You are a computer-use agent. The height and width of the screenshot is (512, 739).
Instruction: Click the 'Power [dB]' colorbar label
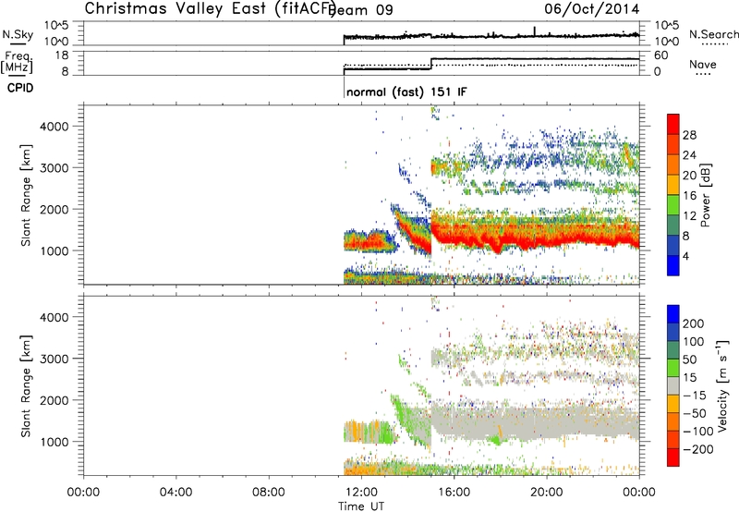click(x=705, y=195)
